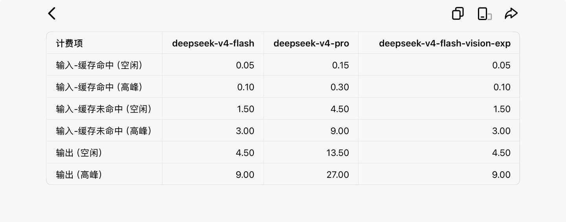Share the table via the arrow icon

tap(511, 13)
